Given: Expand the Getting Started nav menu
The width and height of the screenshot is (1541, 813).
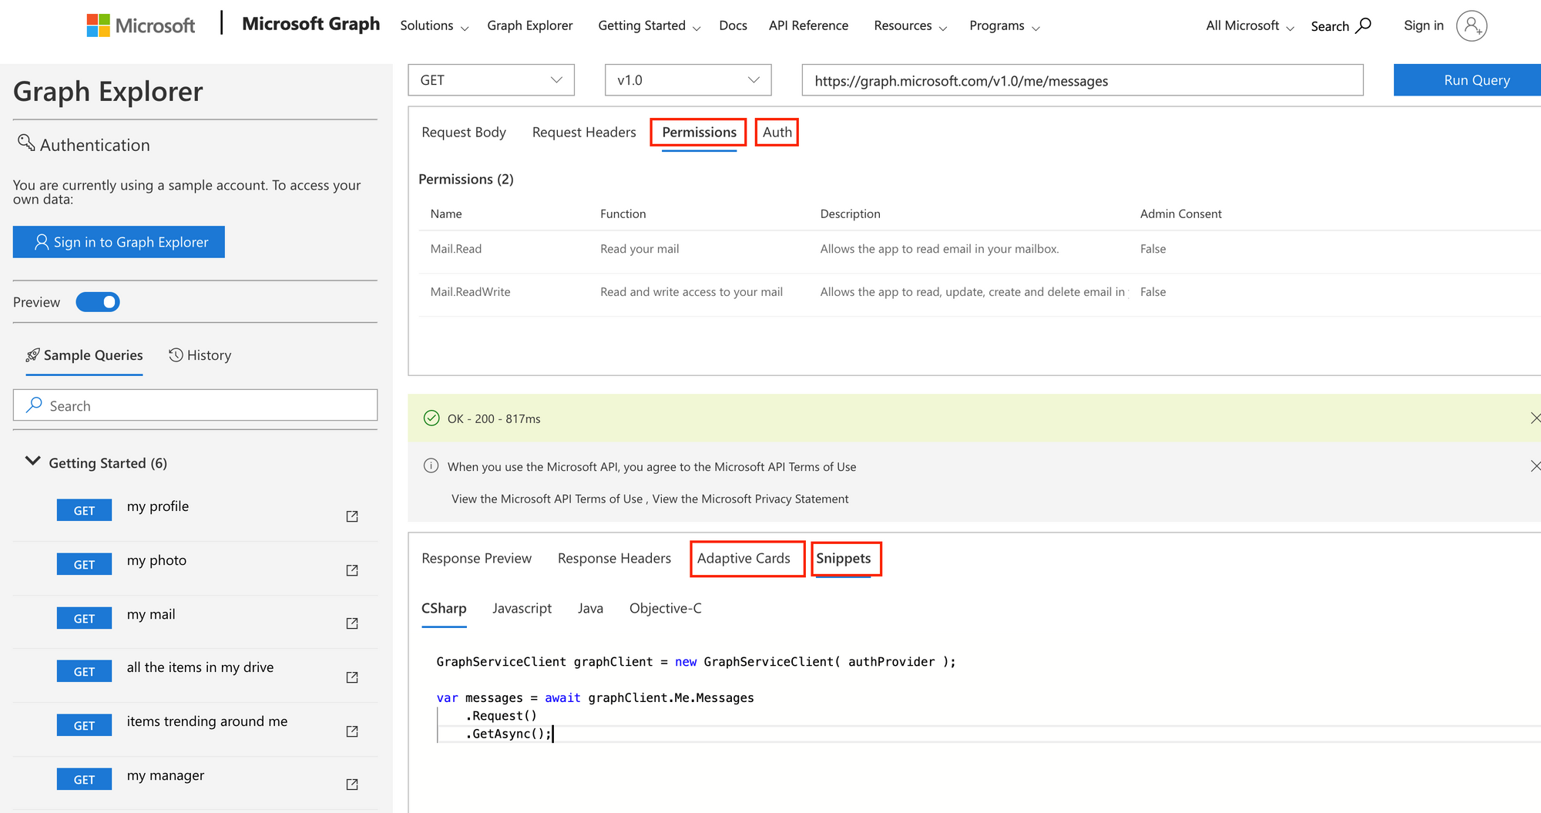Looking at the screenshot, I should point(650,25).
